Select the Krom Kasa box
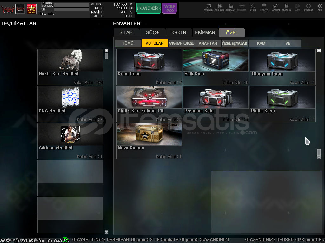The image size is (325, 243). [x=149, y=67]
